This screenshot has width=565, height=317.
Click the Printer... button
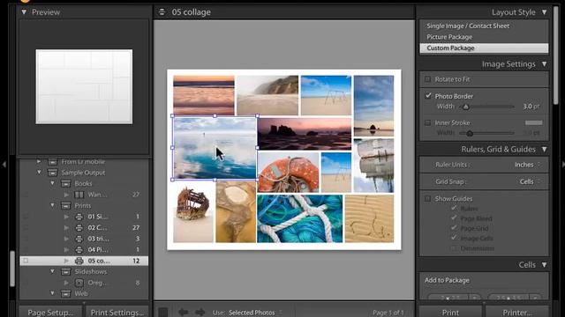517,312
